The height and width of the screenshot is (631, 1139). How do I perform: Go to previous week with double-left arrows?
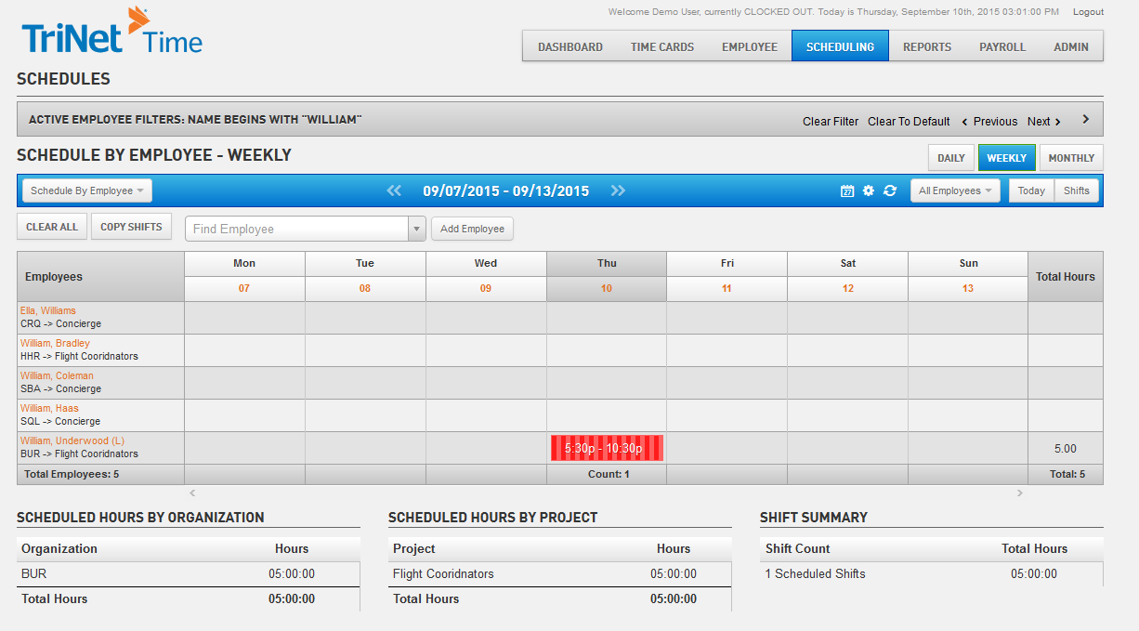(394, 191)
